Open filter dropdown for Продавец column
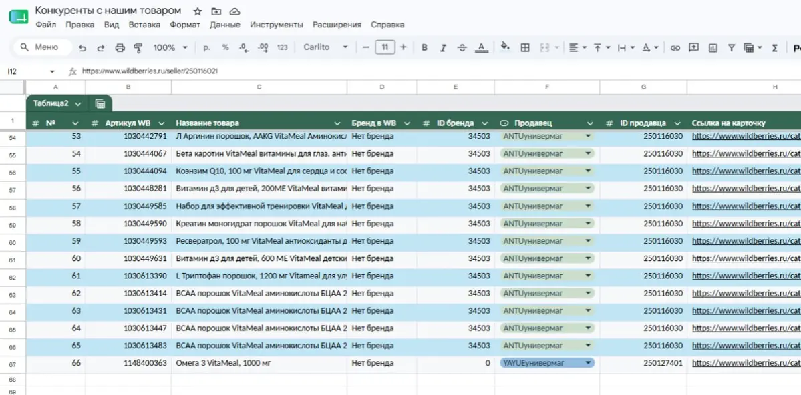The image size is (801, 395). click(590, 123)
